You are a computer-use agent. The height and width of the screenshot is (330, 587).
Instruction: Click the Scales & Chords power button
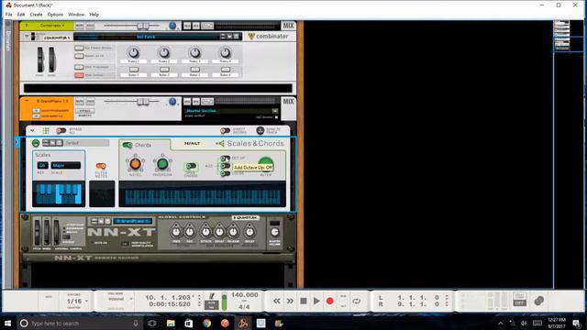(36, 143)
